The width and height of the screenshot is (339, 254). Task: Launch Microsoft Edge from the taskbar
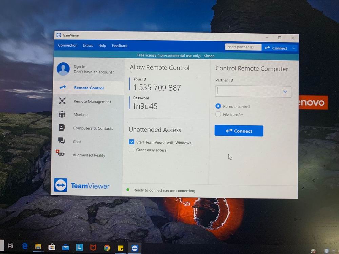click(25, 246)
